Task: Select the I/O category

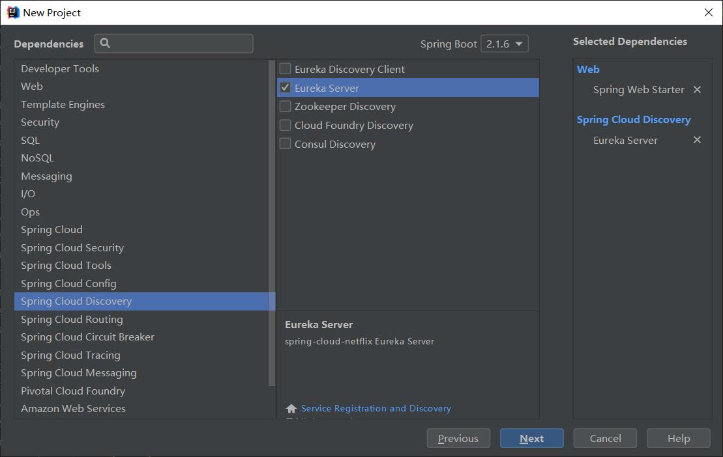Action: 141,194
